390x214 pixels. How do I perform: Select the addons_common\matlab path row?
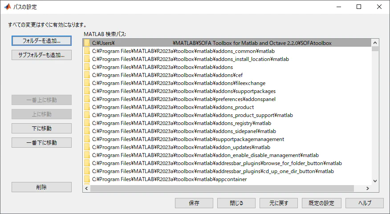(227, 51)
